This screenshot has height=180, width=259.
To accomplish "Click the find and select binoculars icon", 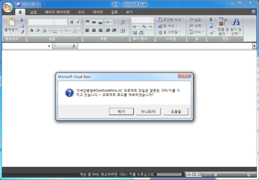I will [236, 22].
